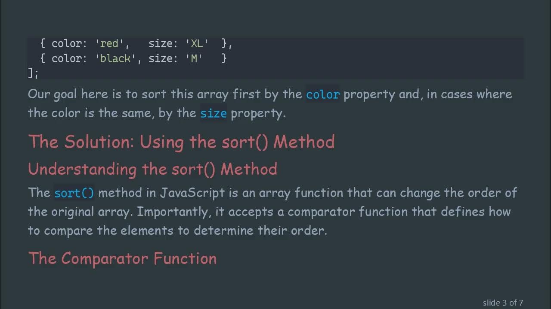The height and width of the screenshot is (309, 551).
Task: Click the 'M' size value in code
Action: pyautogui.click(x=194, y=58)
